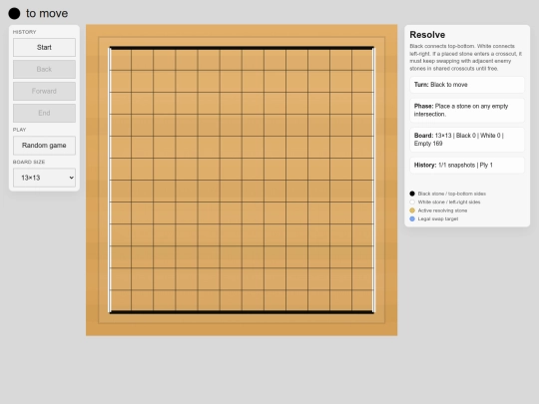
Task: Click the Resolve heading
Action: [427, 35]
